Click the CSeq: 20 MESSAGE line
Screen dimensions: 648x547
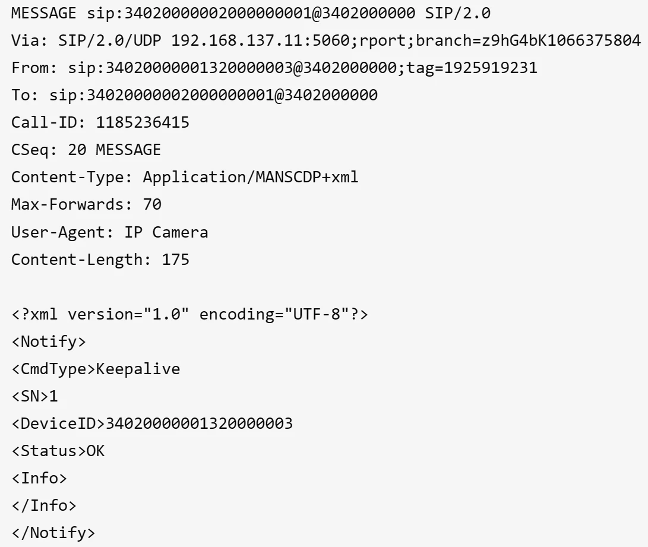tap(86, 150)
